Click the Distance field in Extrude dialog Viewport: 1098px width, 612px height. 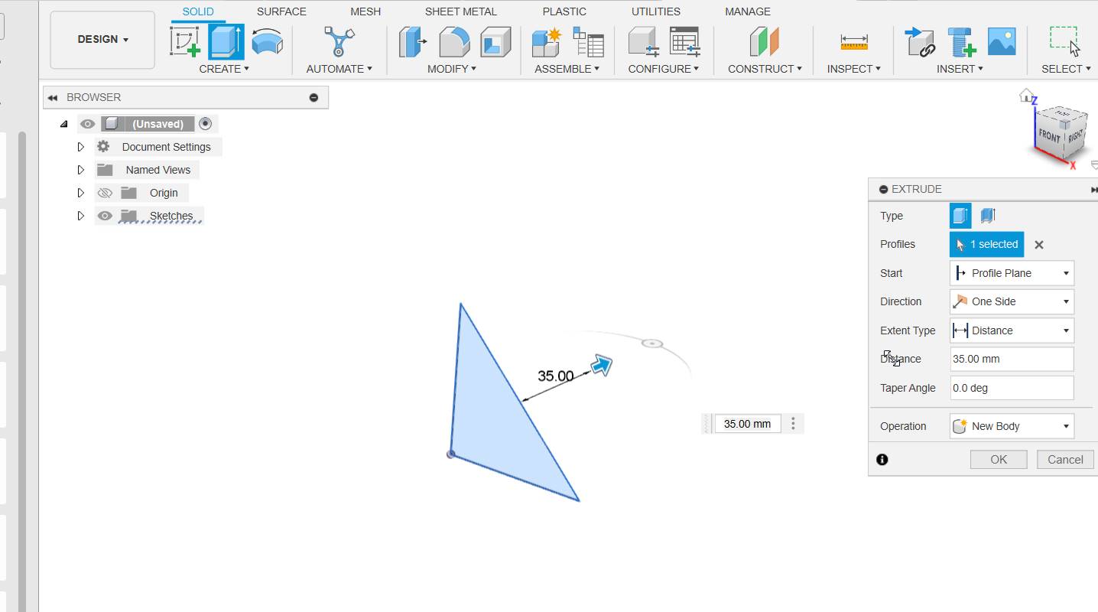(x=1012, y=359)
